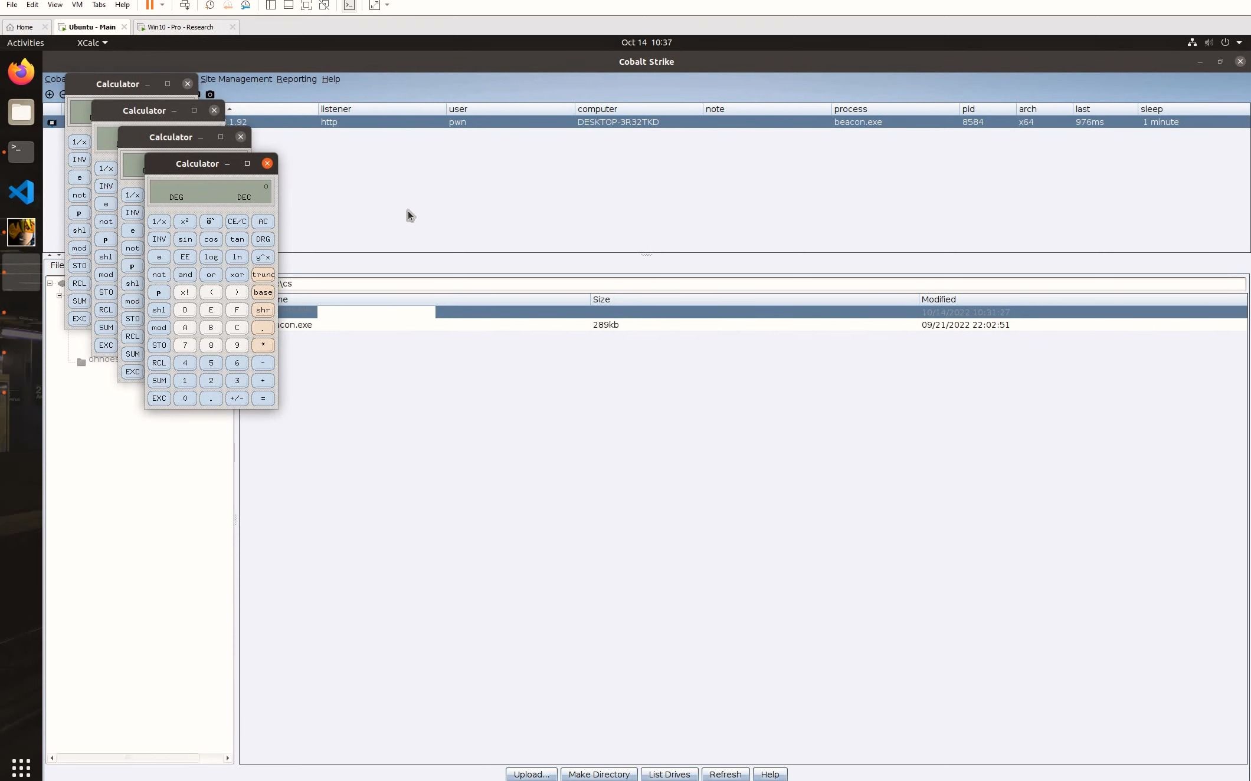Open the Cobalt Strike Help menu
This screenshot has width=1251, height=781.
coord(330,79)
